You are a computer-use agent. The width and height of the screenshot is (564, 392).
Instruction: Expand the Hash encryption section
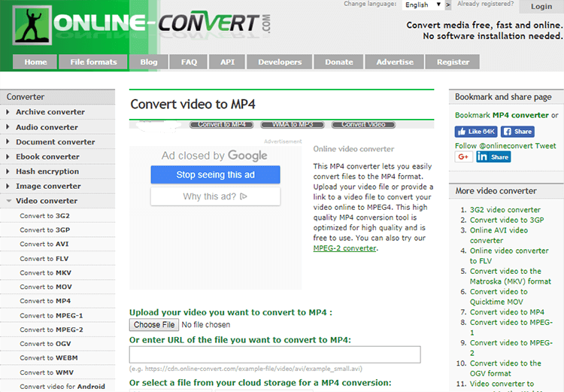click(x=58, y=172)
